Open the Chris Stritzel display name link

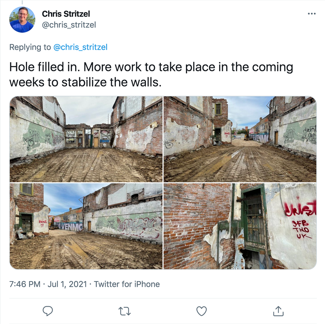coord(66,14)
